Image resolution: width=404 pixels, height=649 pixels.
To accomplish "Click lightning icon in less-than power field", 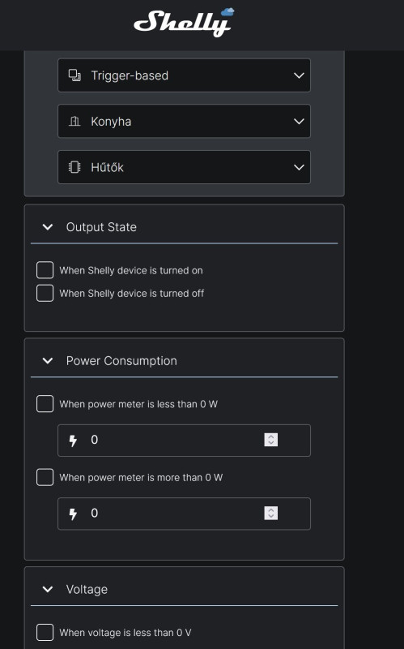I will coord(73,441).
